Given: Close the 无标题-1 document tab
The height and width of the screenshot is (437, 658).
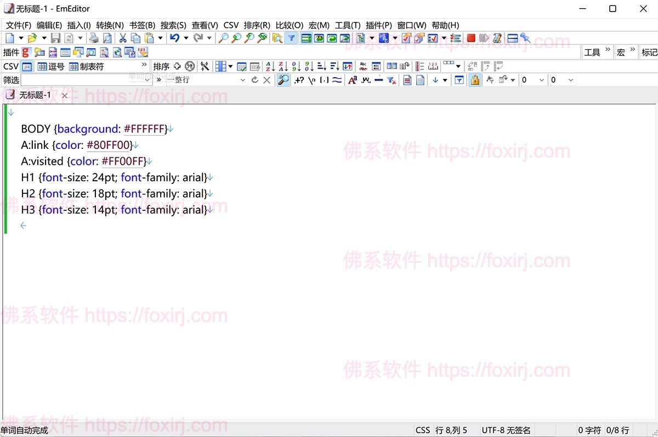Looking at the screenshot, I should (64, 95).
